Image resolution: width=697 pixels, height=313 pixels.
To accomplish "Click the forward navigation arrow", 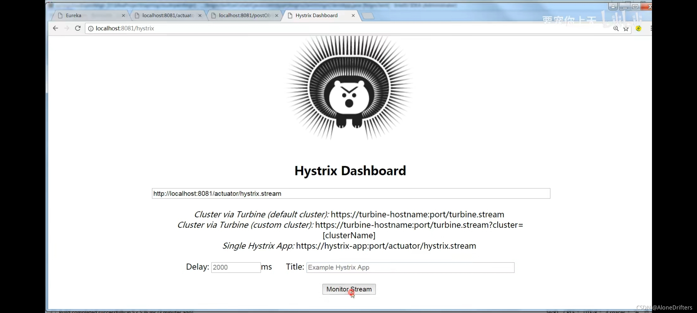I will [x=67, y=28].
